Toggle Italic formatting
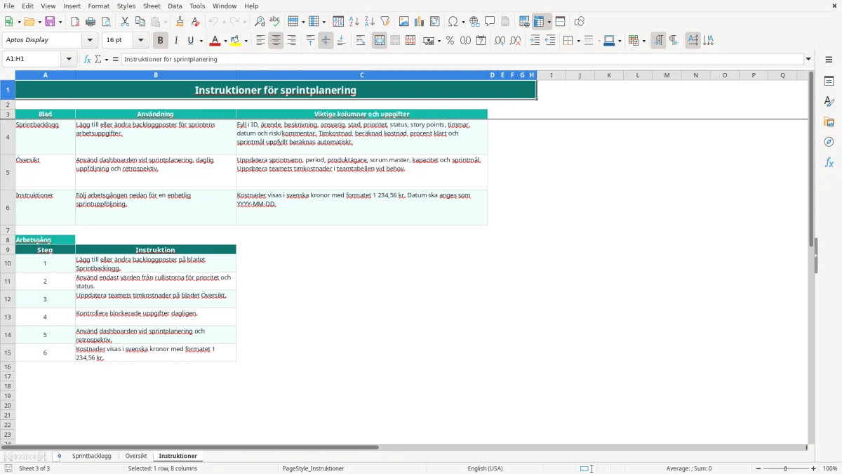 175,41
